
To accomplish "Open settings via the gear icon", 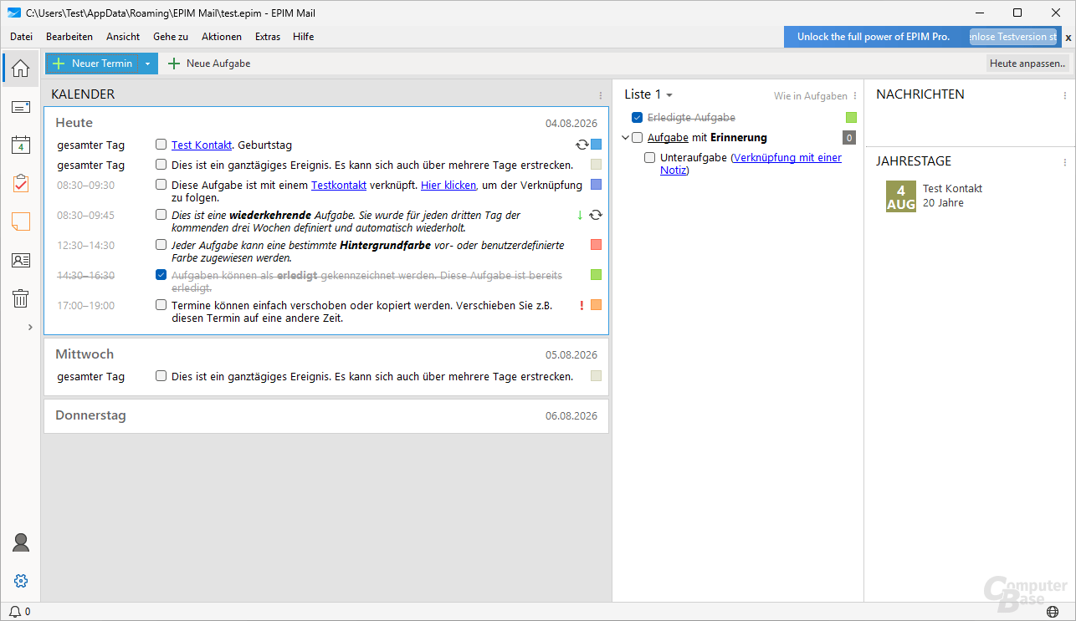I will coord(21,581).
